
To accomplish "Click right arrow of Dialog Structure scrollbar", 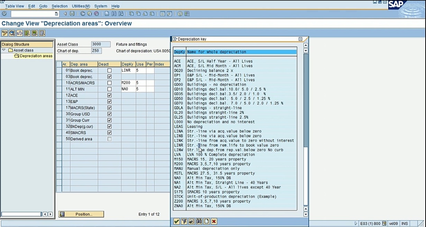I will 50,214.
